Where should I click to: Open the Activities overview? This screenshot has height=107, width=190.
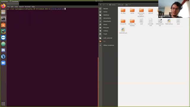4,1
